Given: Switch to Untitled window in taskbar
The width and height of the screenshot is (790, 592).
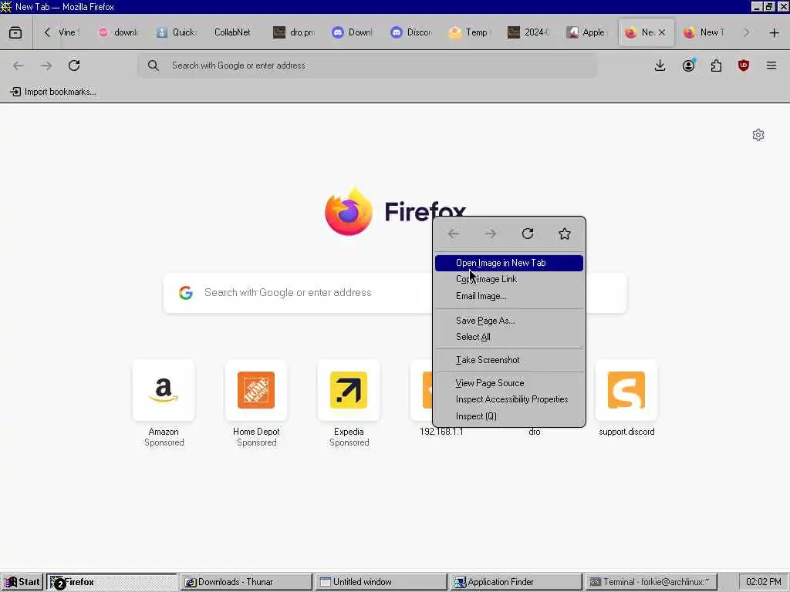Looking at the screenshot, I should click(x=381, y=582).
